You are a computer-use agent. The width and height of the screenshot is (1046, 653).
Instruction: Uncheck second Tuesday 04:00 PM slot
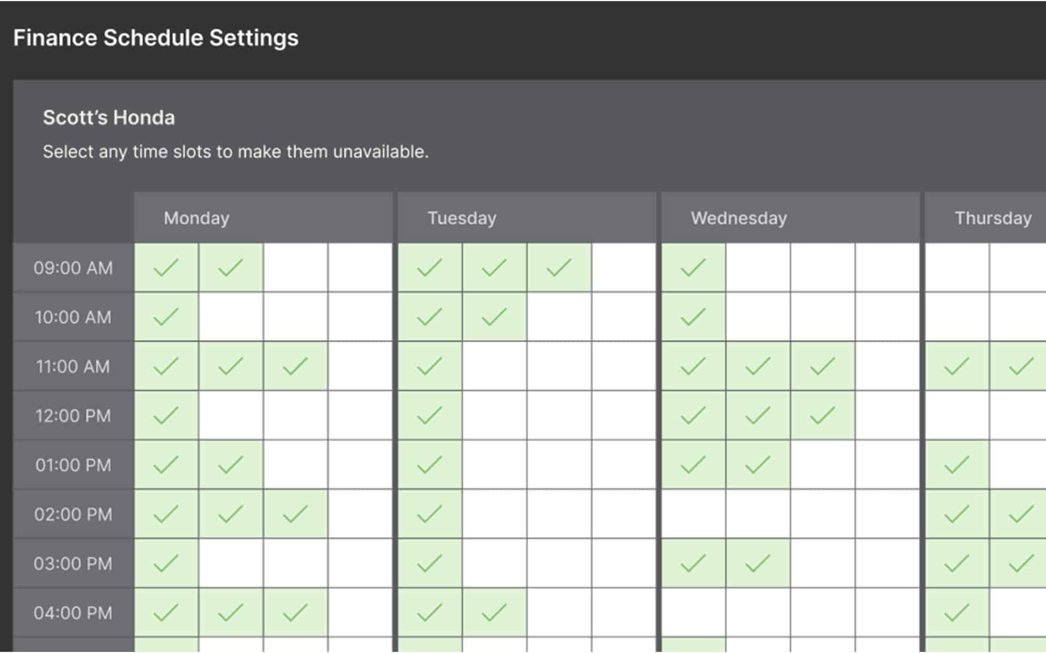(494, 612)
